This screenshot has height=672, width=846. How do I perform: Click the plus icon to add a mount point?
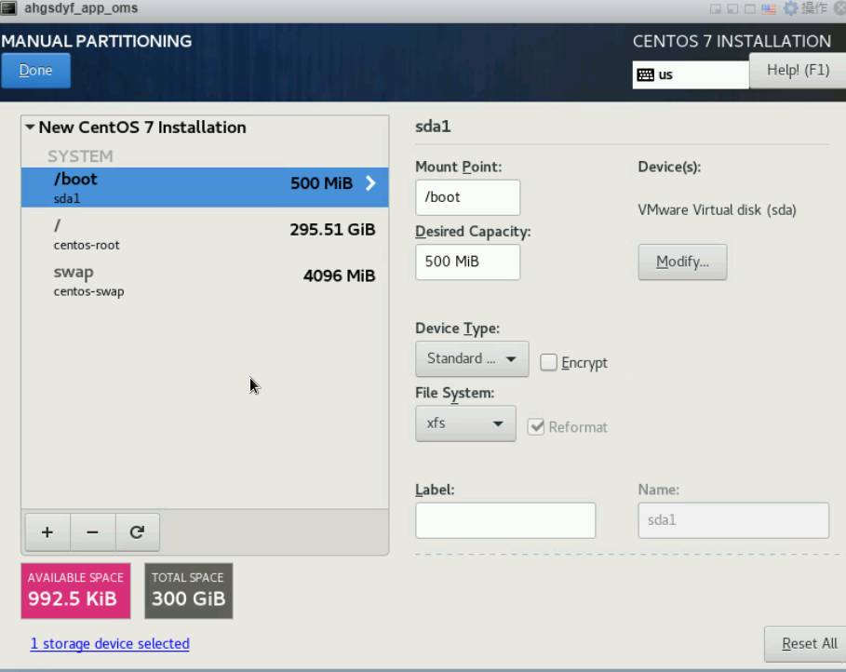(x=47, y=532)
